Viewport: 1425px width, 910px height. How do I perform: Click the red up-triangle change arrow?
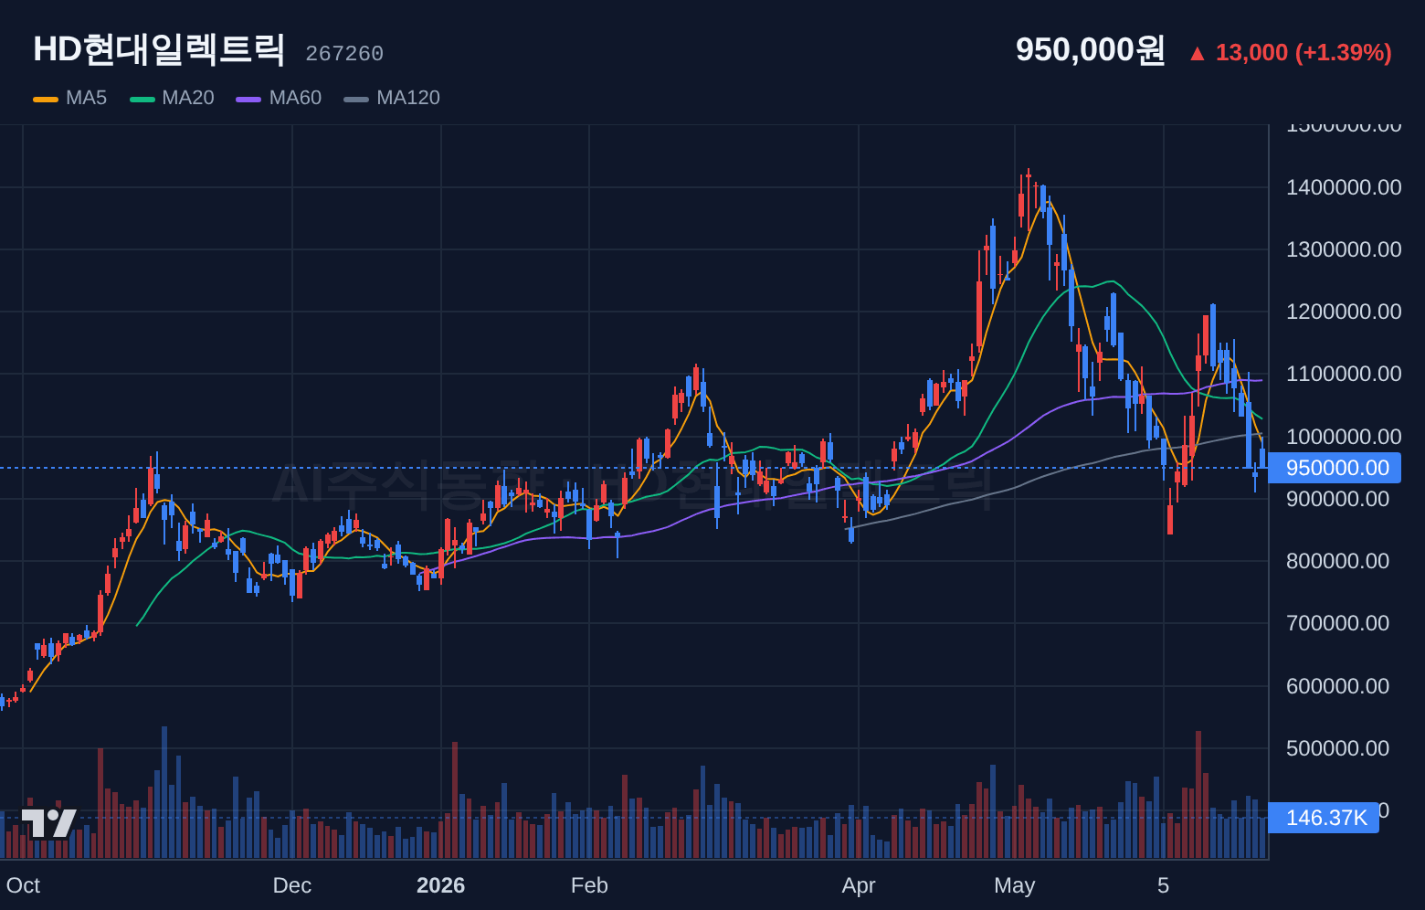tap(1197, 54)
